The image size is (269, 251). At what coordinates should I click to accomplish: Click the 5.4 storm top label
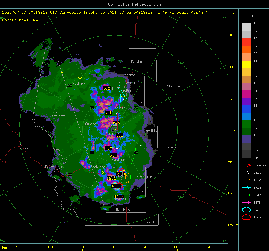click(113, 155)
